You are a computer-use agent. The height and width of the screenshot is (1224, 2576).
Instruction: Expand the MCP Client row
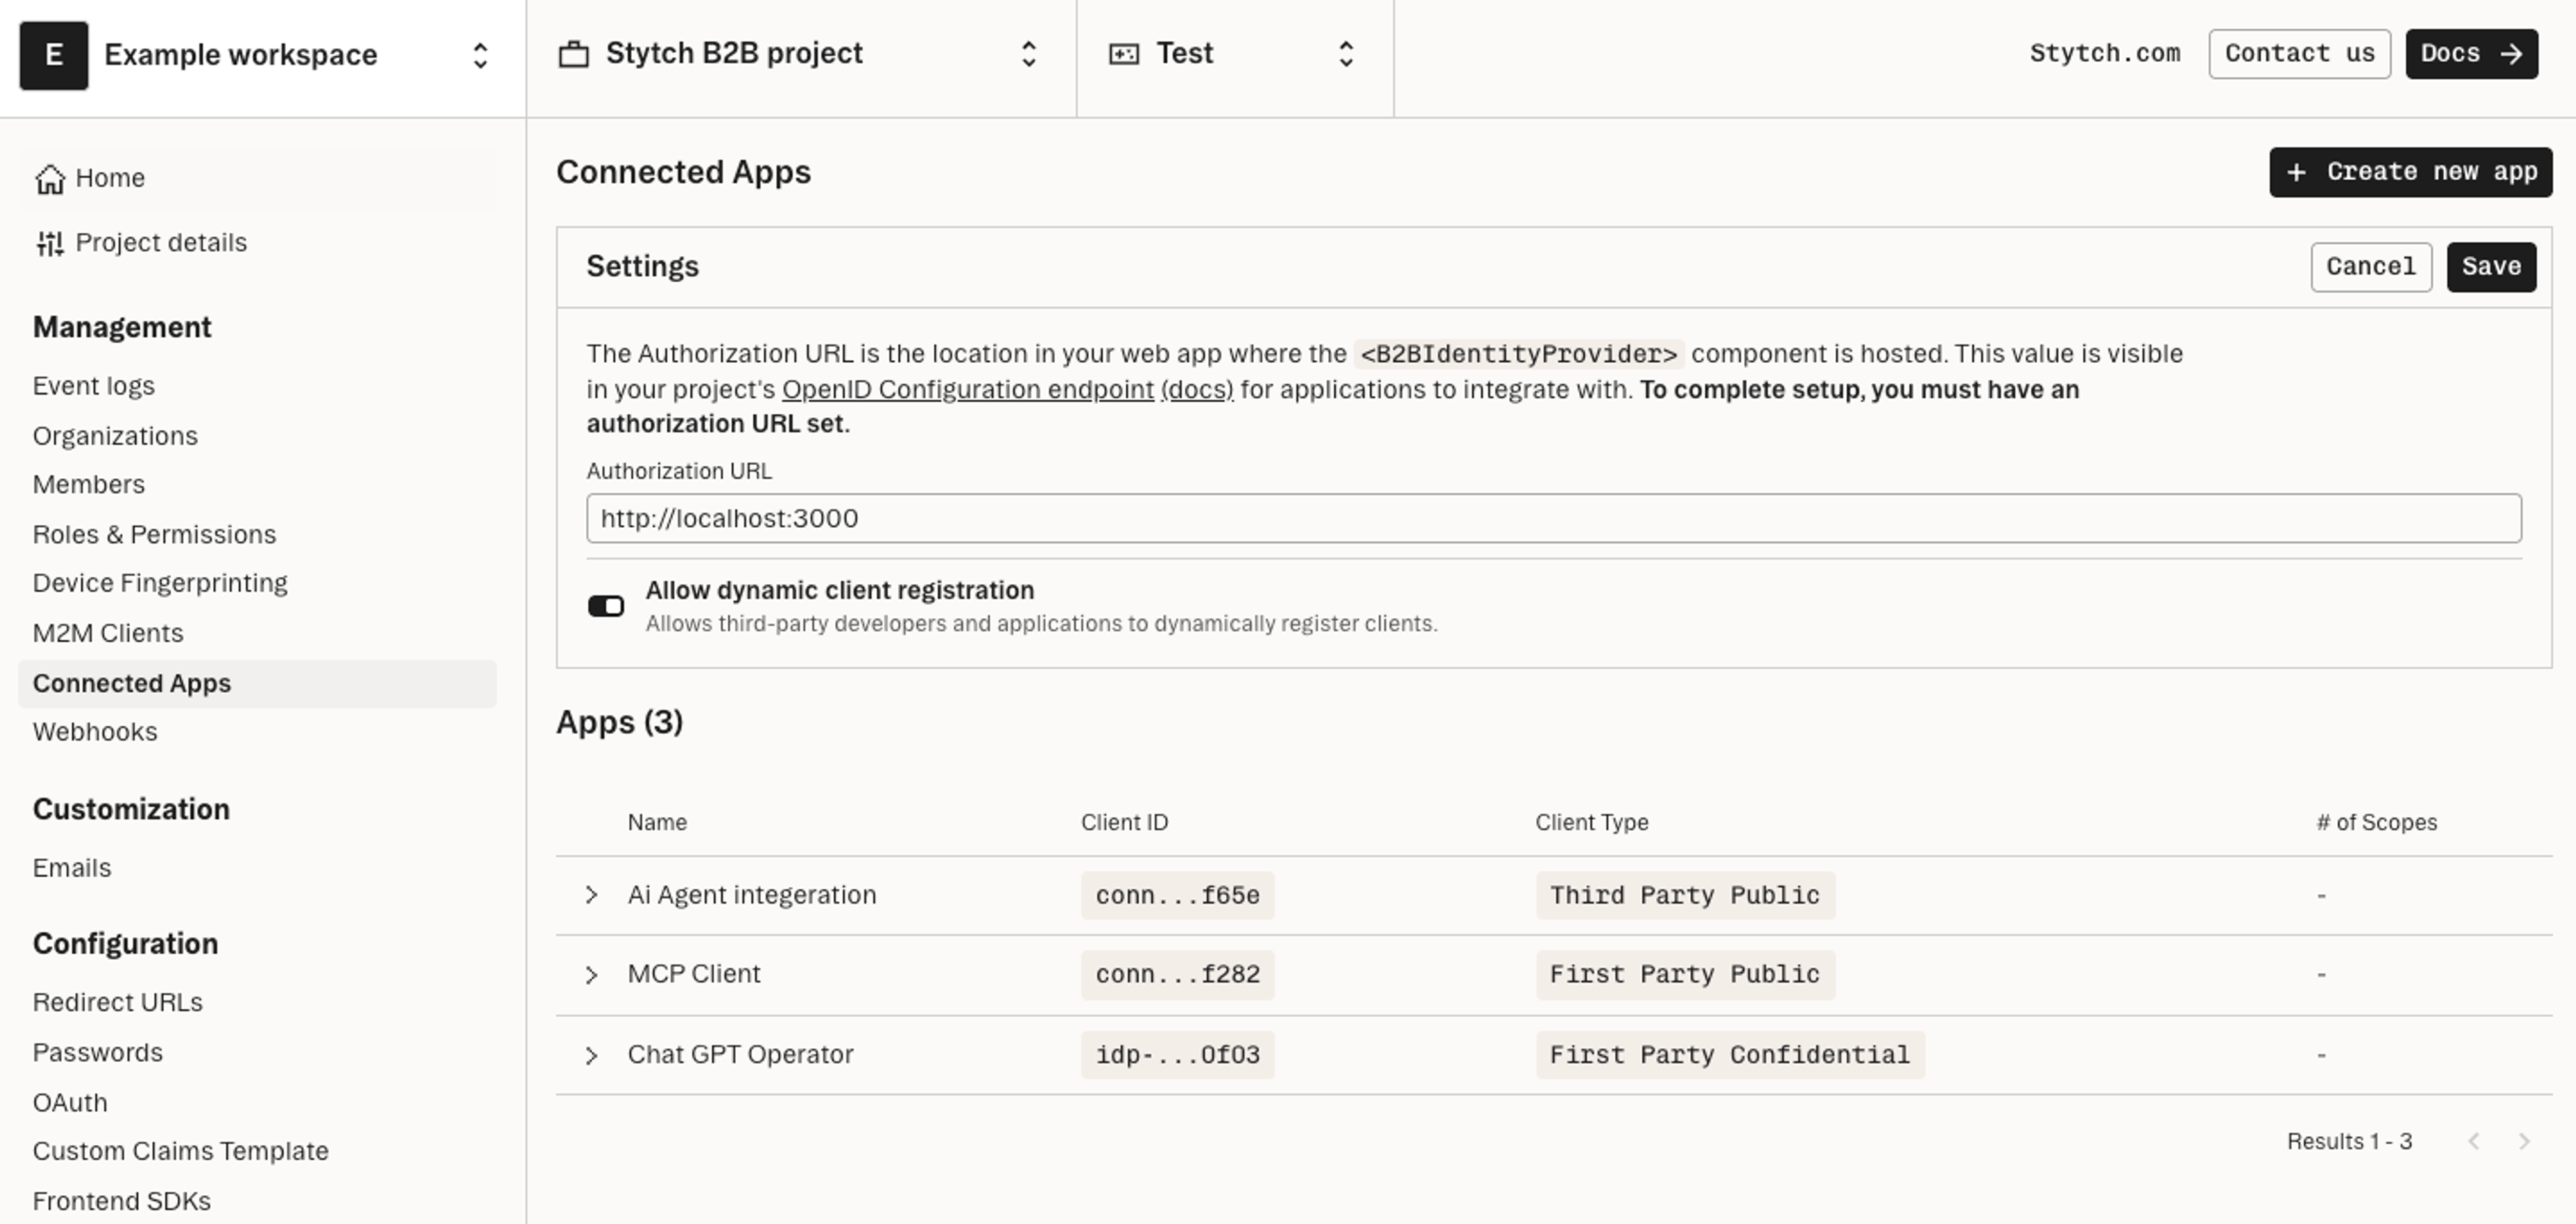592,975
